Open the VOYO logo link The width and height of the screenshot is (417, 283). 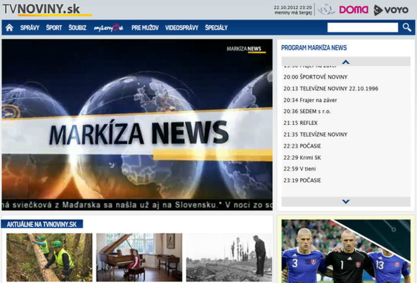point(391,10)
